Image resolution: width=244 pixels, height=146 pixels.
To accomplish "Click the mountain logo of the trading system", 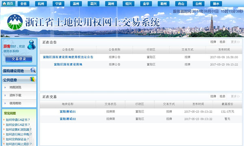I will click(x=15, y=22).
